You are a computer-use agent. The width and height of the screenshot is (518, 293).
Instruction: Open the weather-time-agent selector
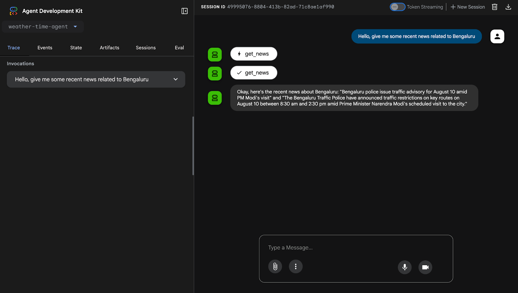pyautogui.click(x=42, y=27)
